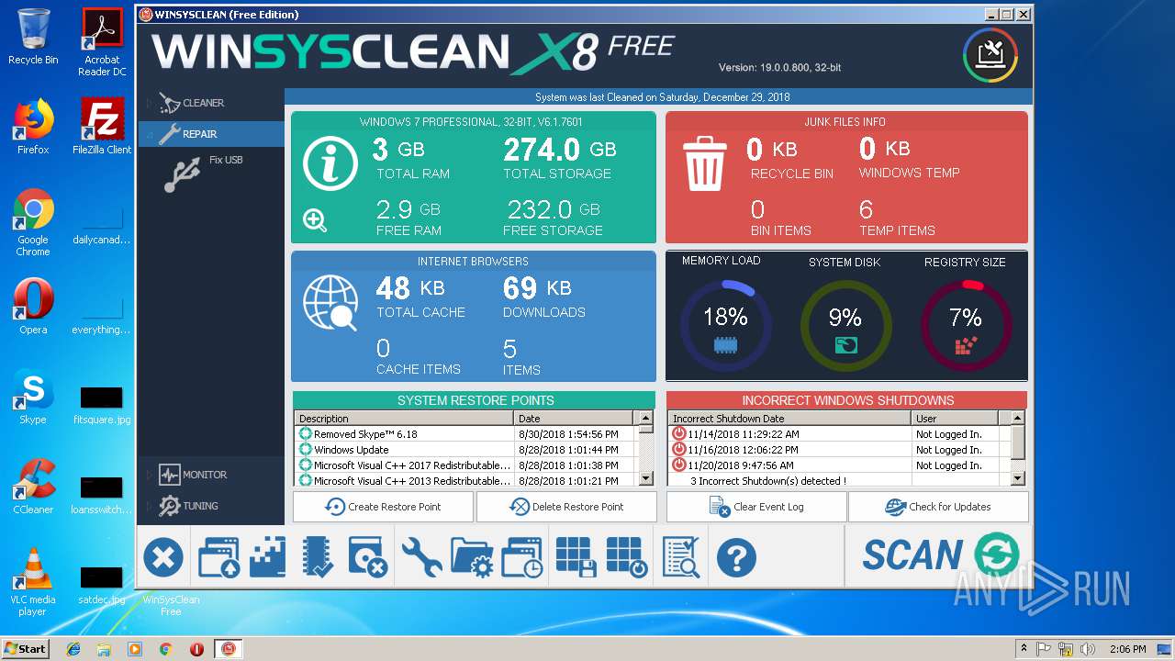Open FileZilla Client desktop icon

pos(102,126)
